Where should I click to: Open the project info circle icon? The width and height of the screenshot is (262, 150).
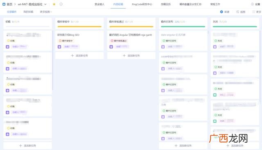pos(61,4)
